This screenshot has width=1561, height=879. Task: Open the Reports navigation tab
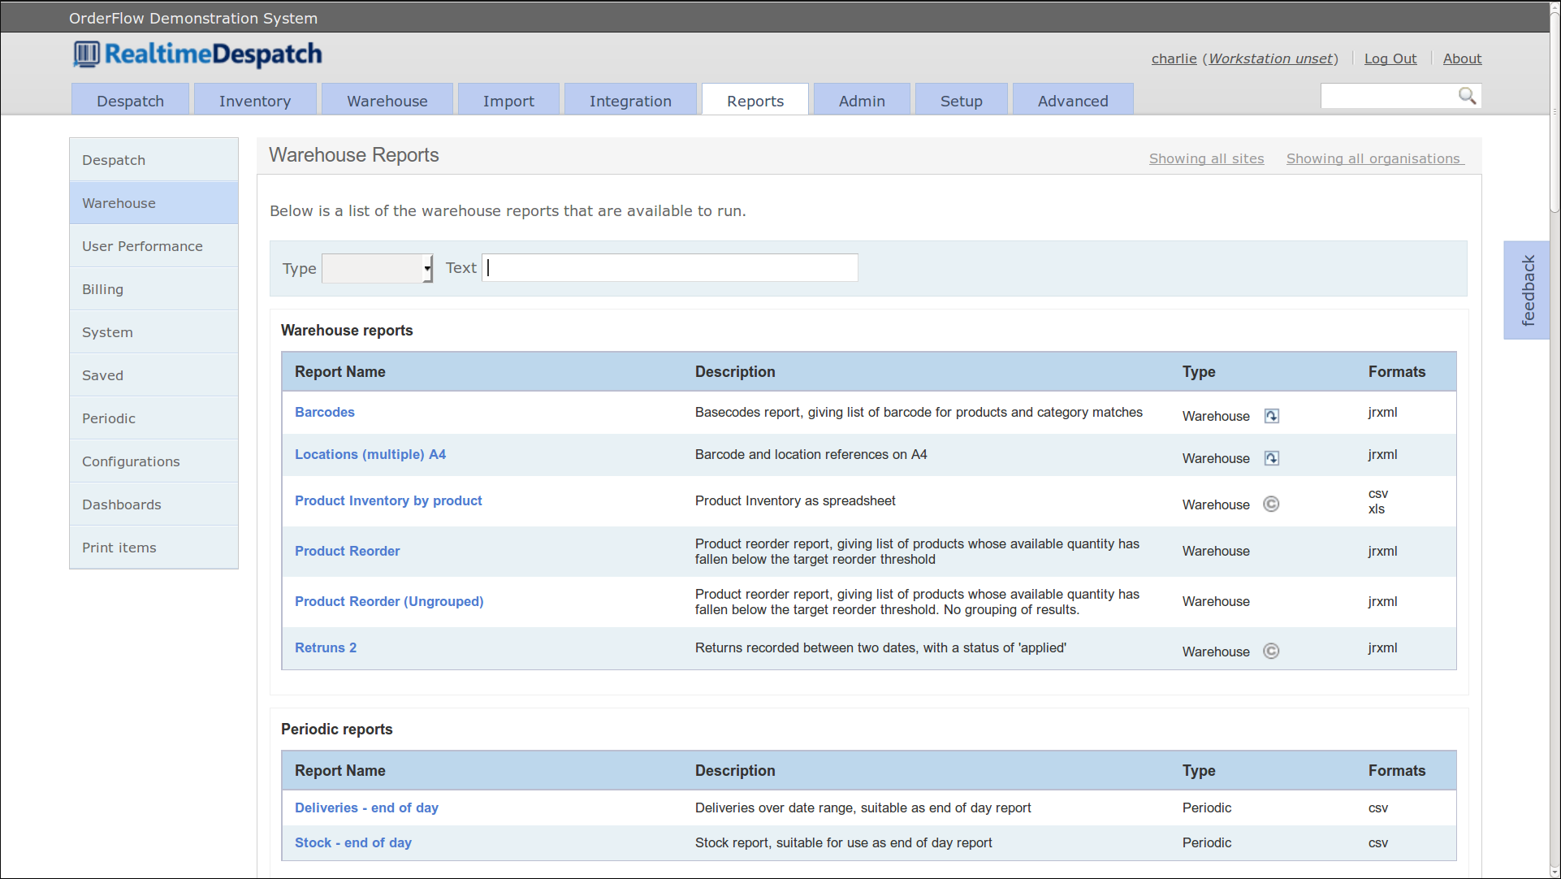click(755, 101)
